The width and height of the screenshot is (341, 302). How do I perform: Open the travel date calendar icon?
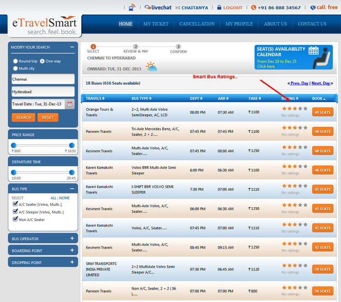(x=70, y=104)
